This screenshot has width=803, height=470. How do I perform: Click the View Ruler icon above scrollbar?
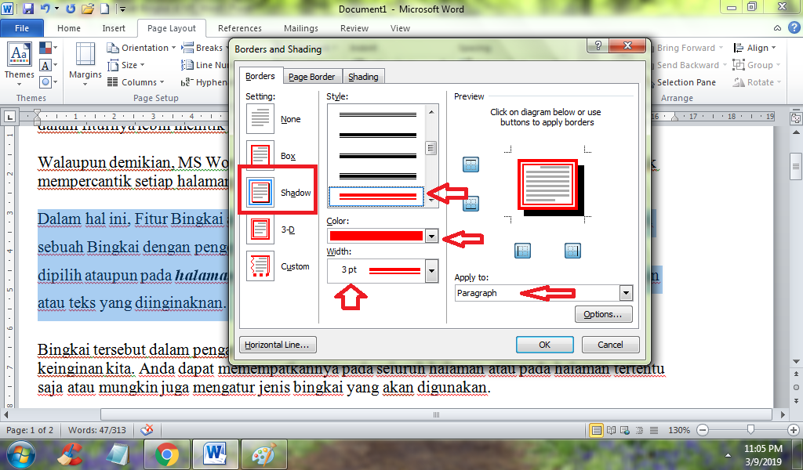tap(796, 118)
